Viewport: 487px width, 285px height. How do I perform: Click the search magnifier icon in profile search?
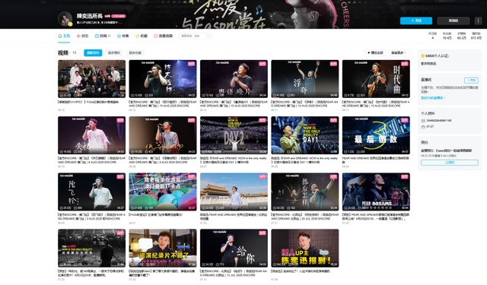pos(208,36)
